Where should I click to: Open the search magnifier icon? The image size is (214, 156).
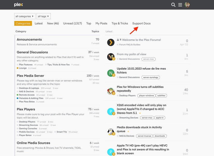click(173, 5)
